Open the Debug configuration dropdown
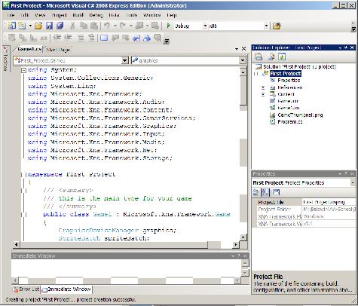Image resolution: width=358 pixels, height=306 pixels. (x=205, y=26)
